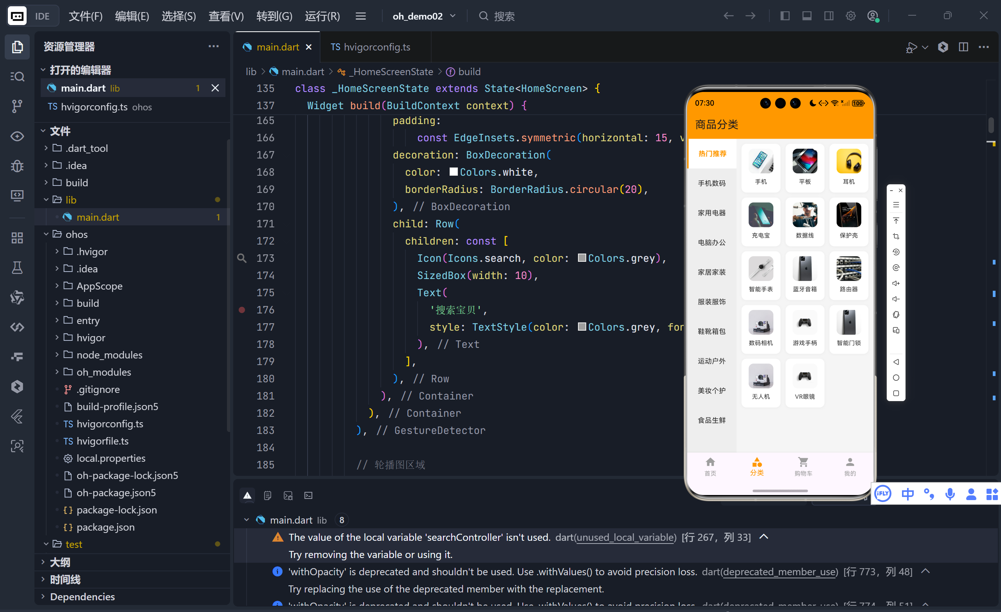Tap the 购物车 tab in emulator
This screenshot has width=1001, height=612.
(x=803, y=466)
